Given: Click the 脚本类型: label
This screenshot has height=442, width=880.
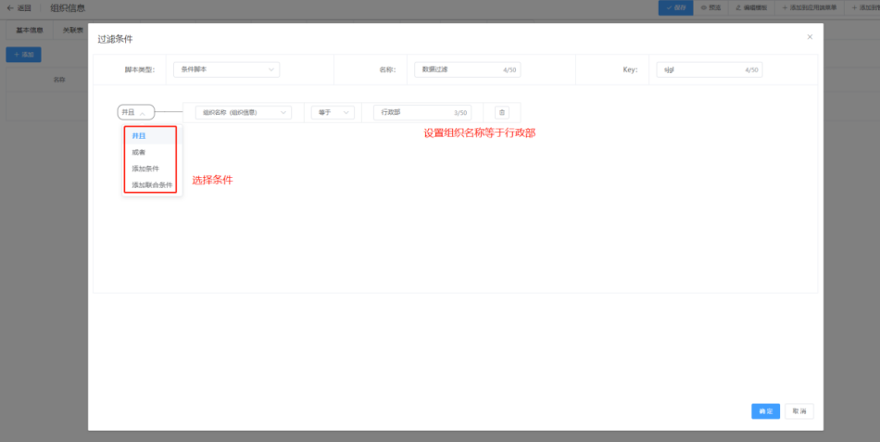Looking at the screenshot, I should click(140, 69).
